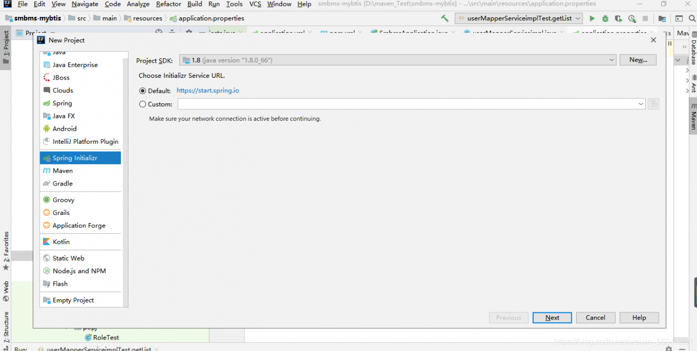The width and height of the screenshot is (697, 351).
Task: Click the Cancel button
Action: coord(595,318)
